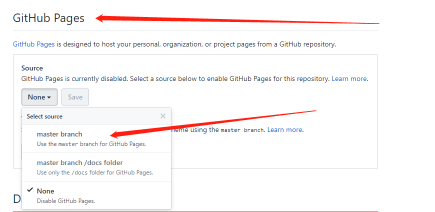Click the monospace 'master branch' theme text

pyautogui.click(x=242, y=130)
